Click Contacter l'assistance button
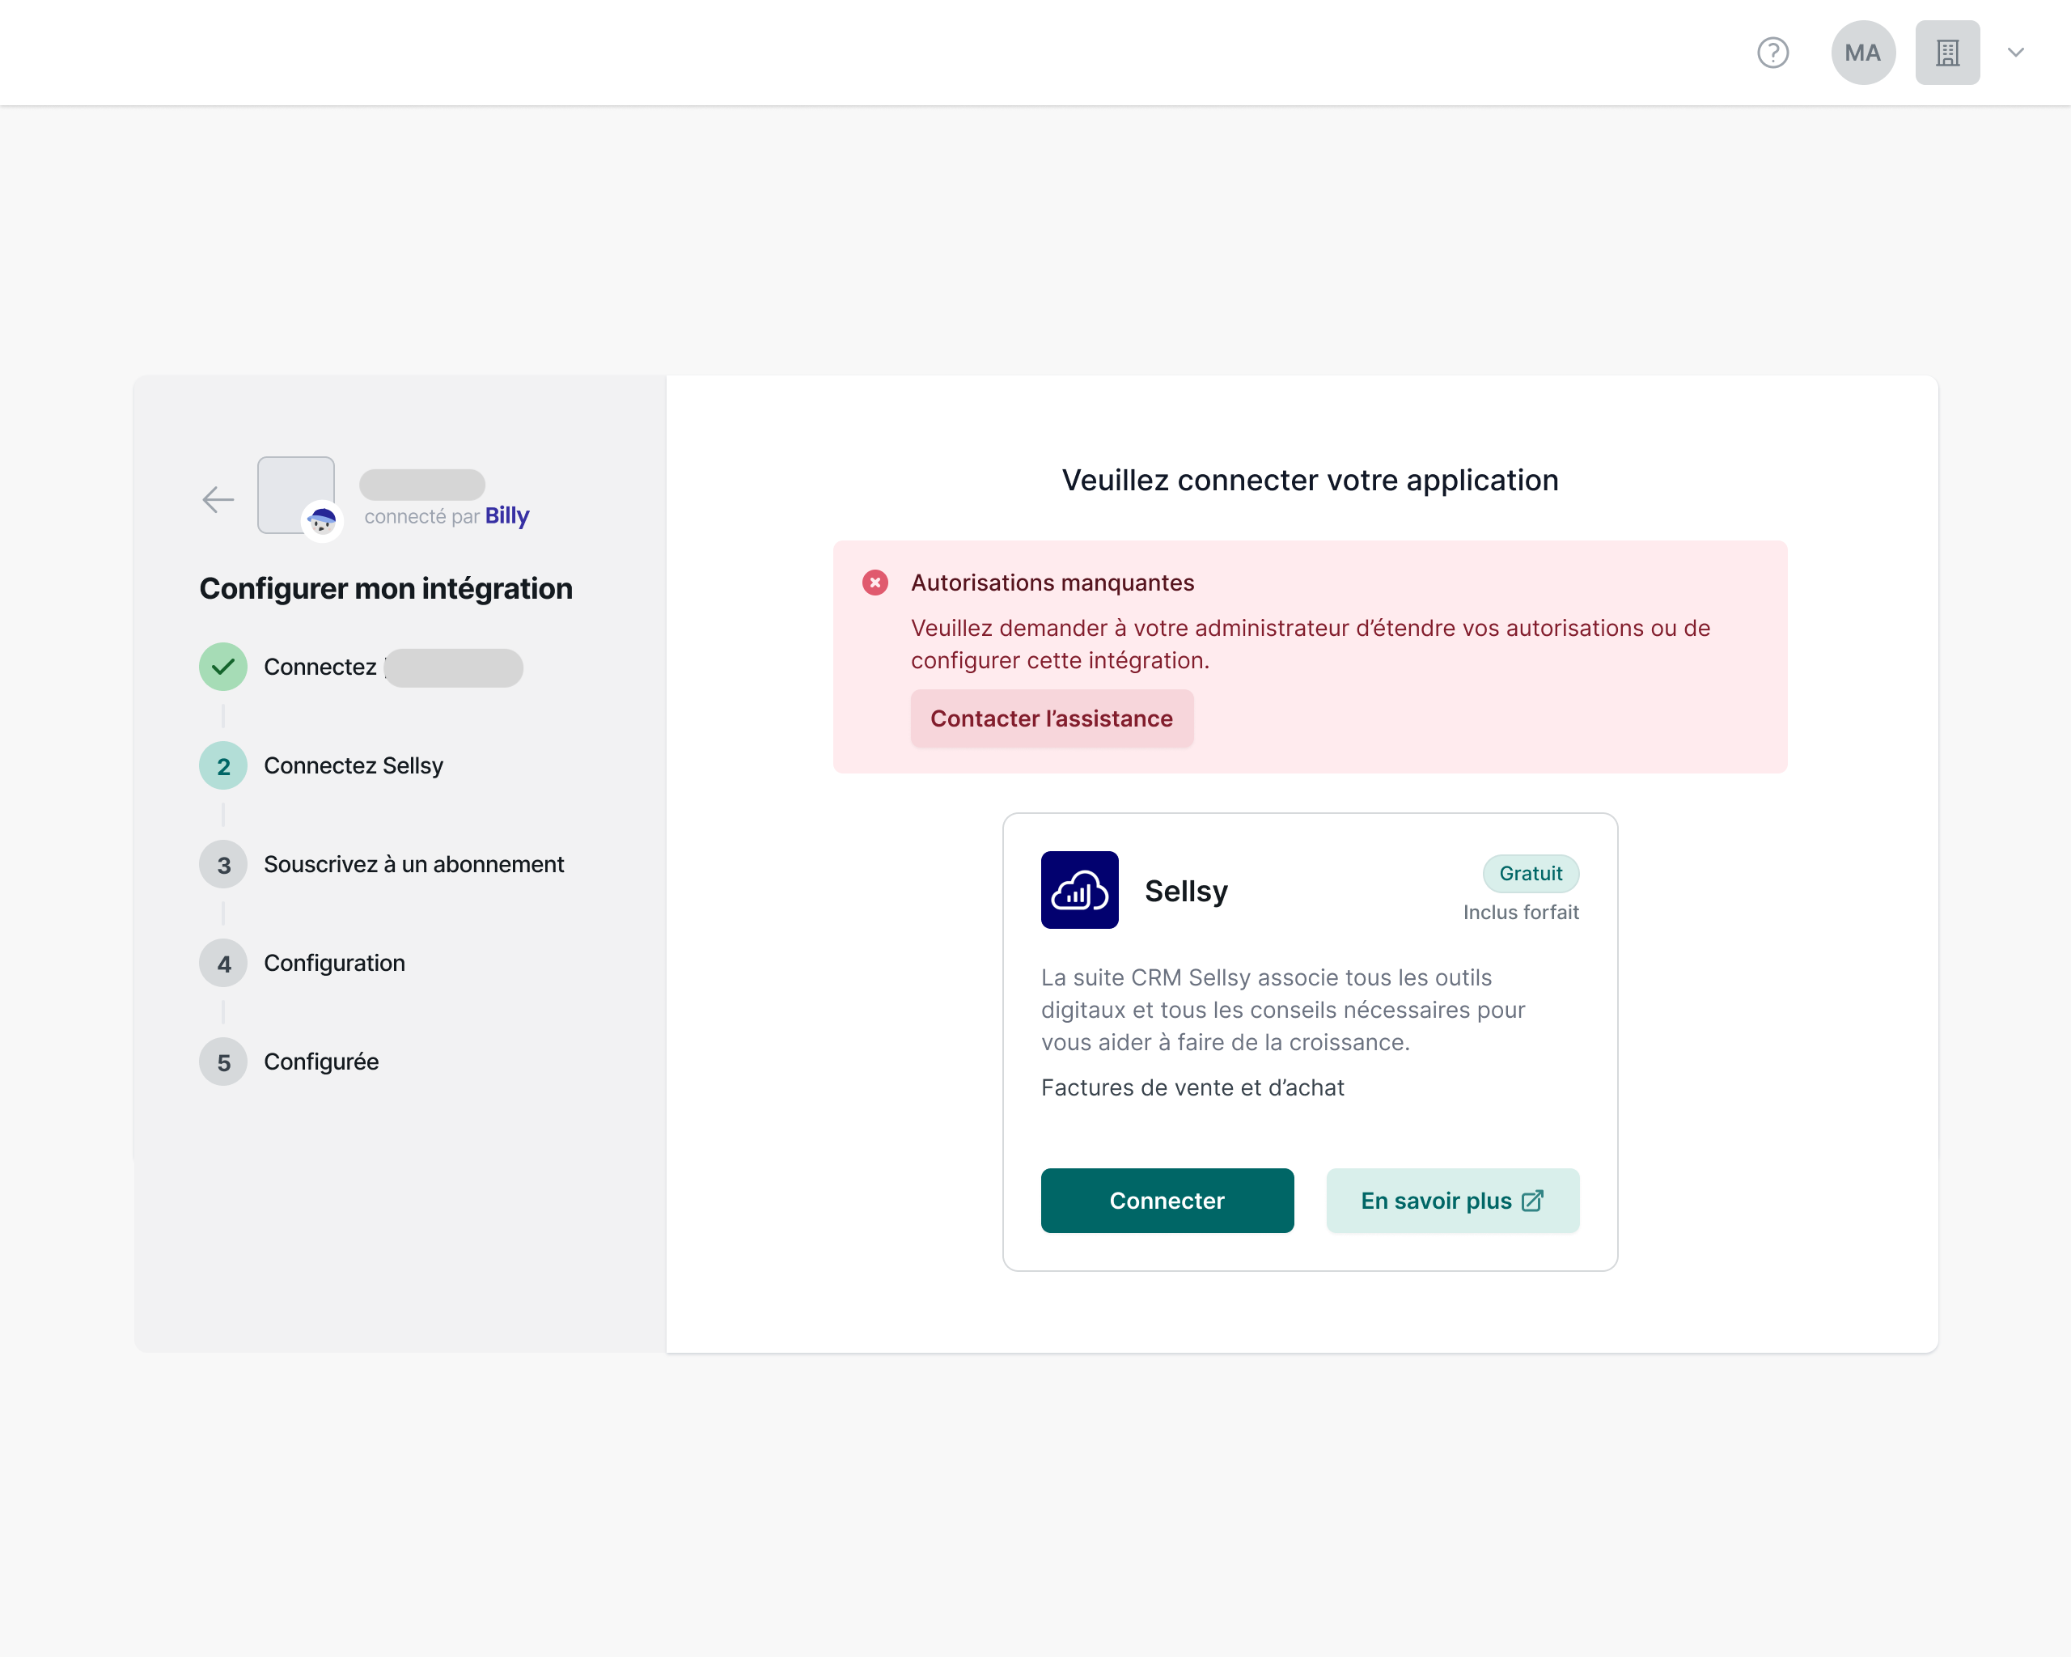Viewport: 2071px width, 1657px height. [1051, 718]
